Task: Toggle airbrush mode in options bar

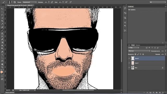Action: click(66, 2)
